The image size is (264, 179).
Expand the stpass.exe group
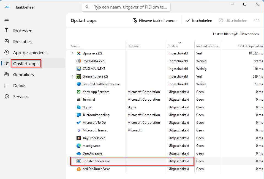(72, 53)
